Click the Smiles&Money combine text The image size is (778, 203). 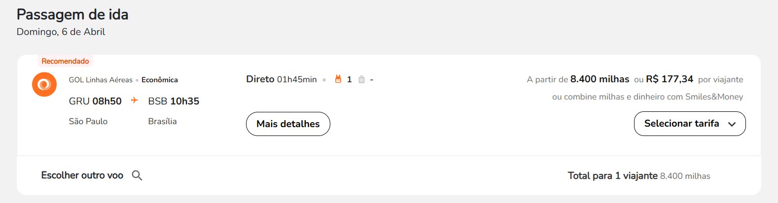coord(647,97)
